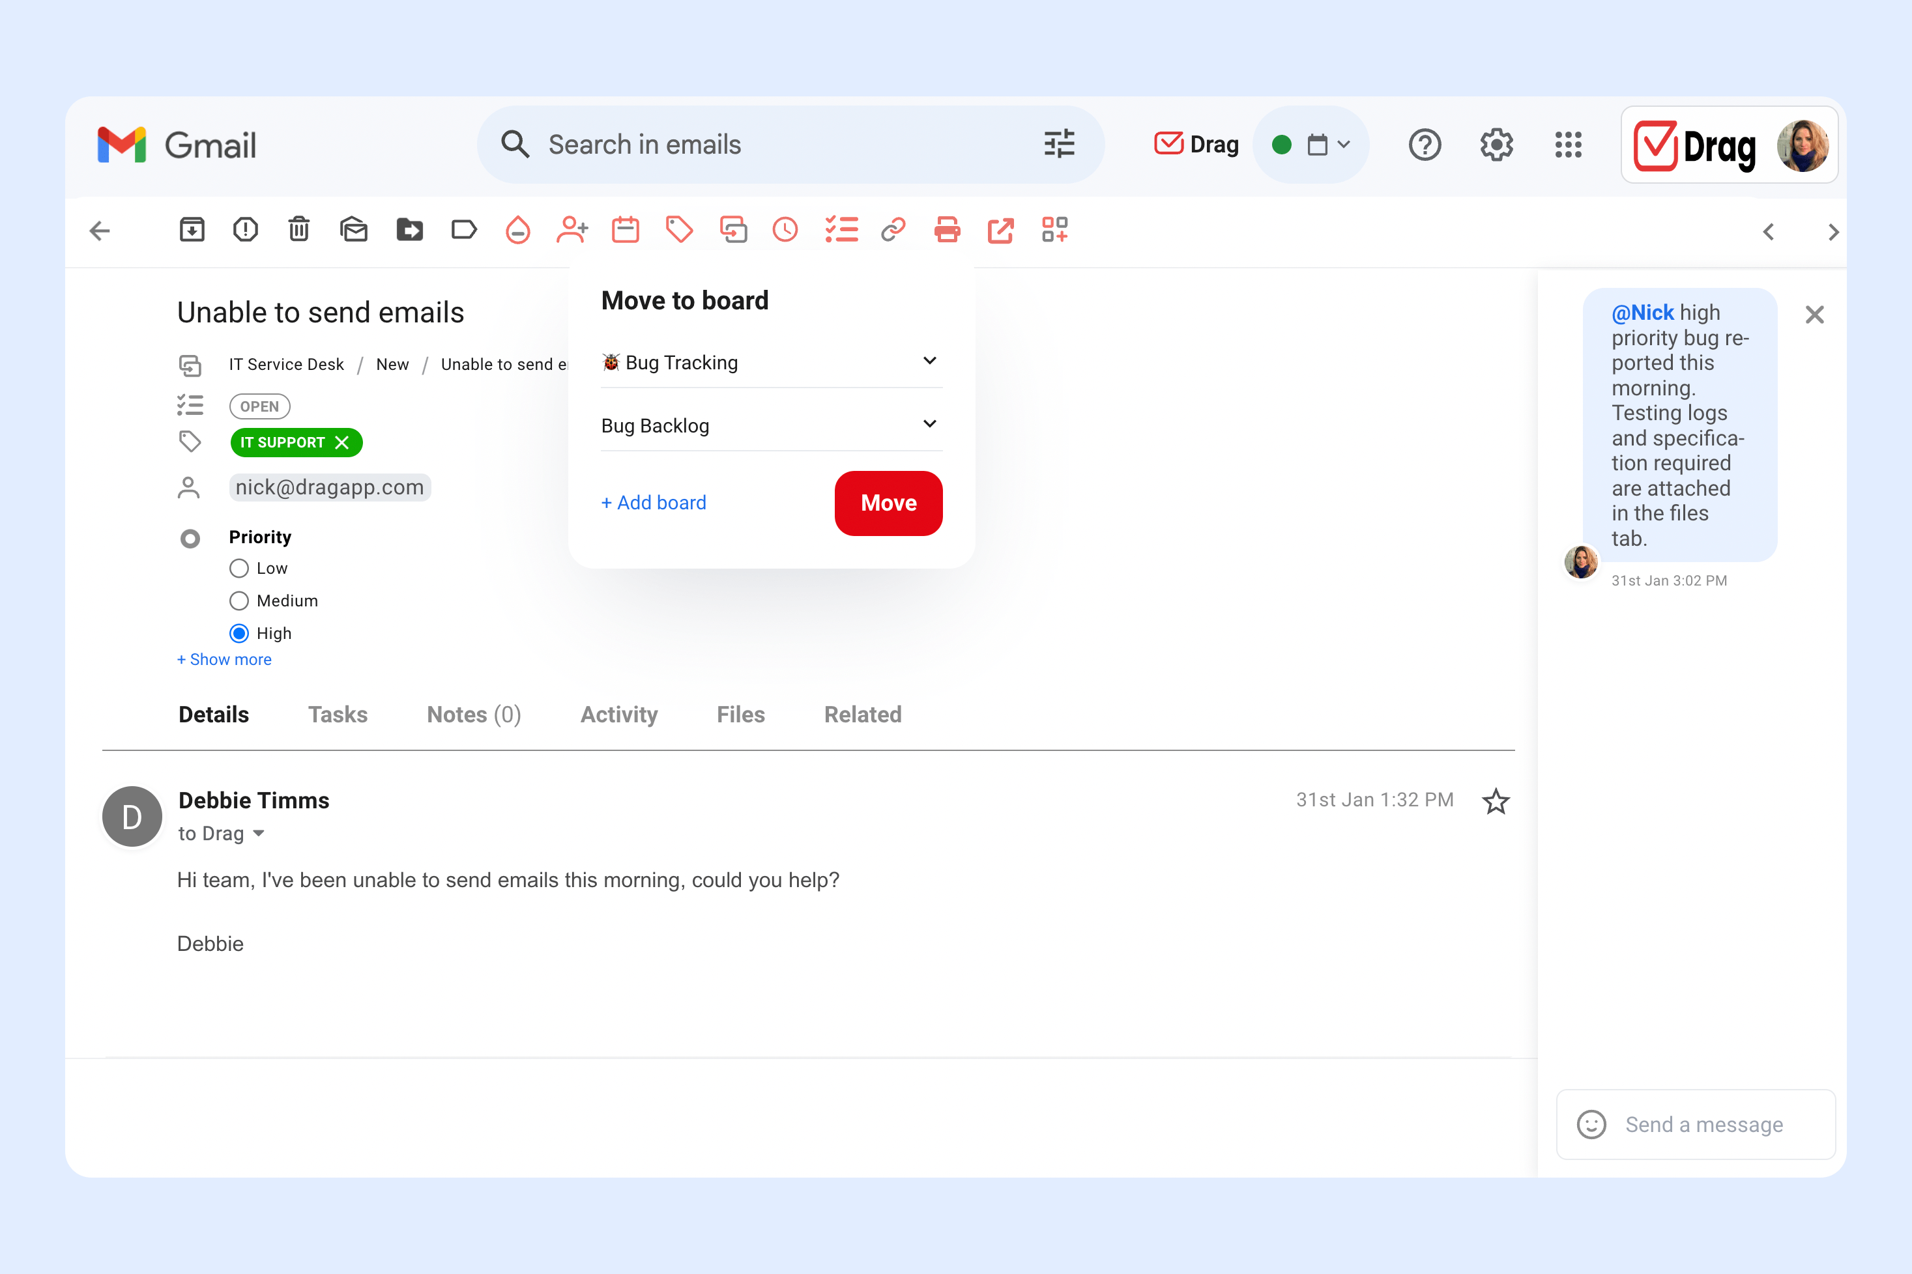This screenshot has width=1912, height=1274.
Task: Click the move to board toolbar icon
Action: point(733,230)
